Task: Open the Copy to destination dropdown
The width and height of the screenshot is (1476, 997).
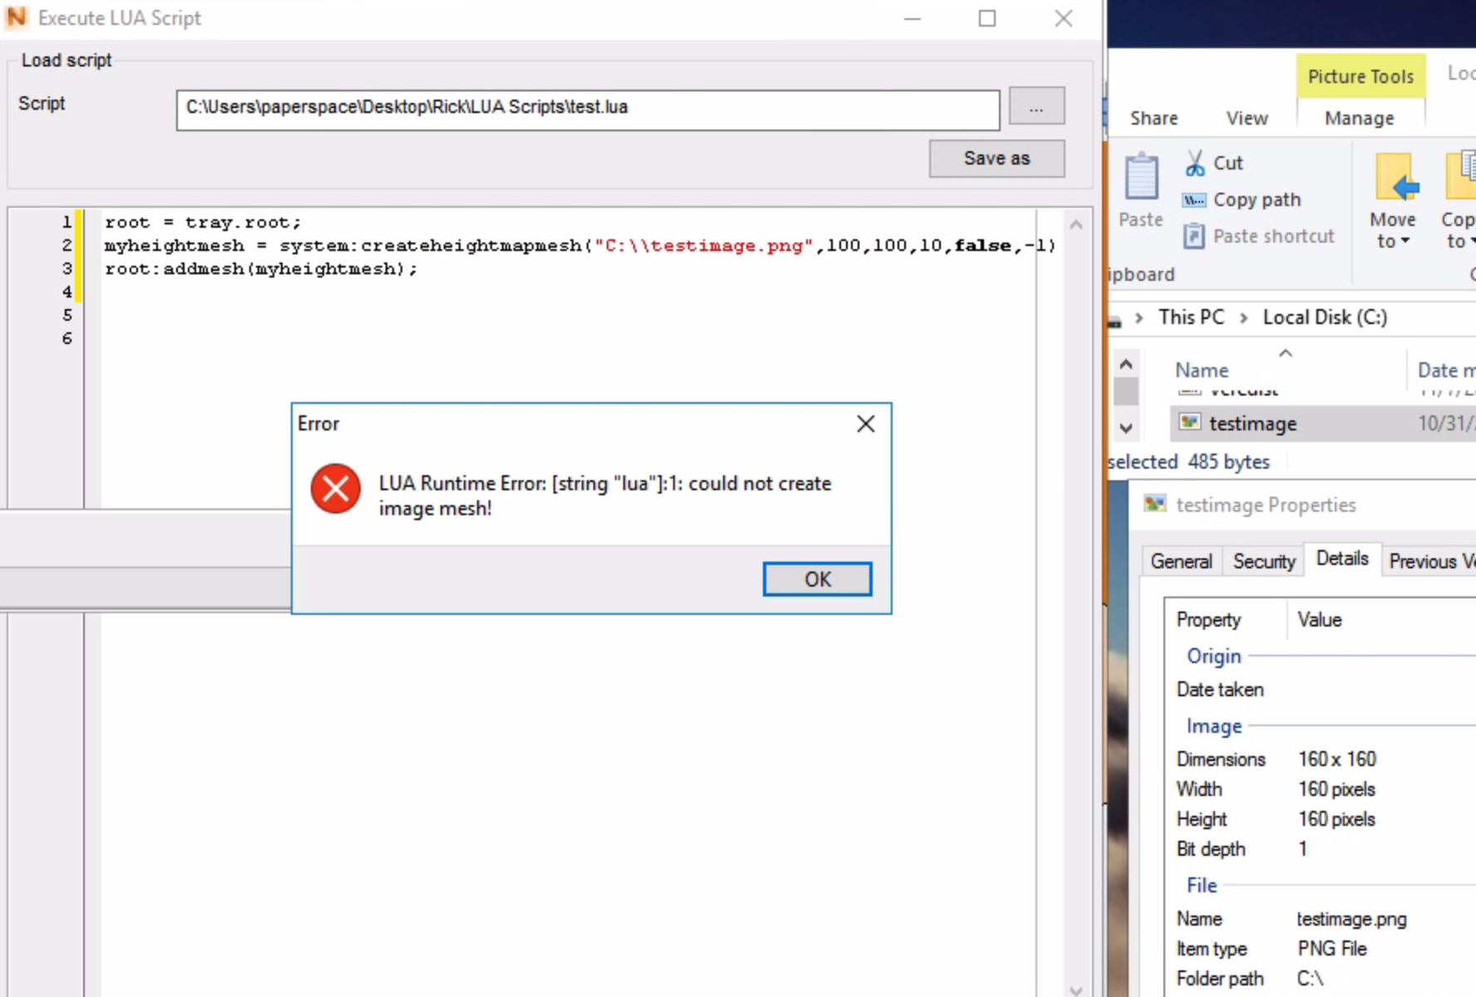Action: pos(1471,241)
